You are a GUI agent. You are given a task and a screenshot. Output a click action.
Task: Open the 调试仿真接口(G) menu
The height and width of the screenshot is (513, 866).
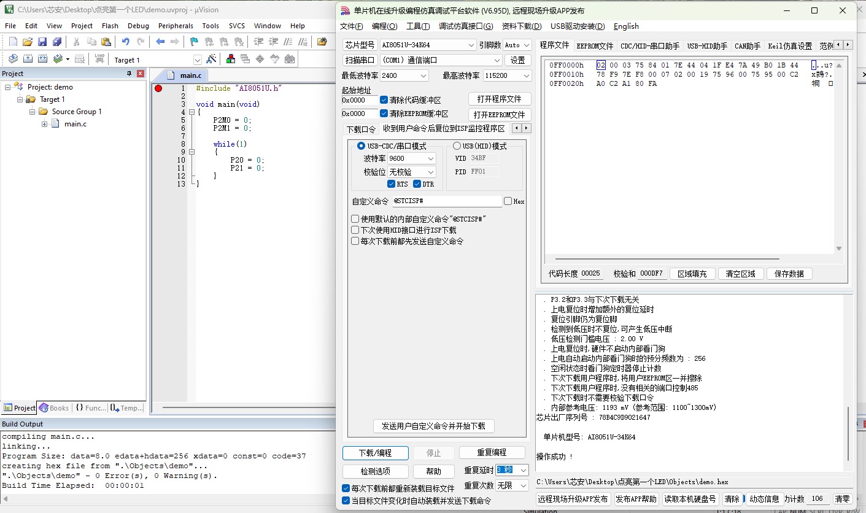coord(465,26)
